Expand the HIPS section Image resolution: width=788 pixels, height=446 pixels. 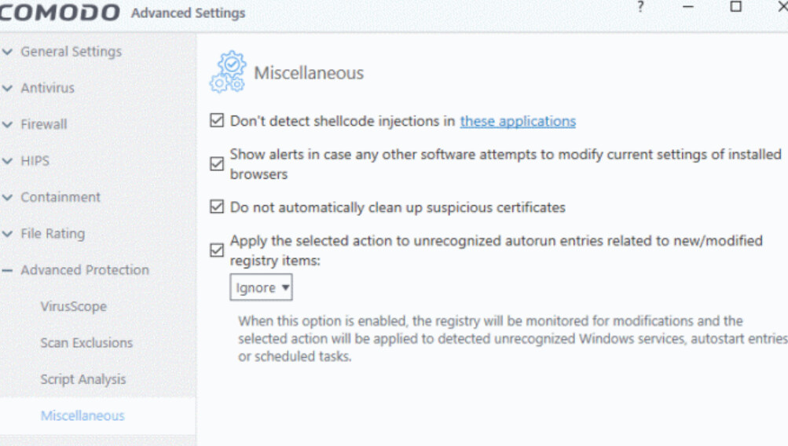[35, 161]
